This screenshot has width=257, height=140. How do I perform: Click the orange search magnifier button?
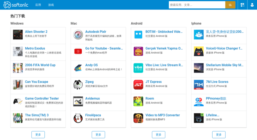[230, 5]
